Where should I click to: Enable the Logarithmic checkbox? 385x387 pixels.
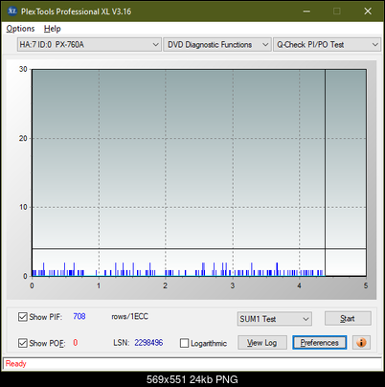coord(185,343)
